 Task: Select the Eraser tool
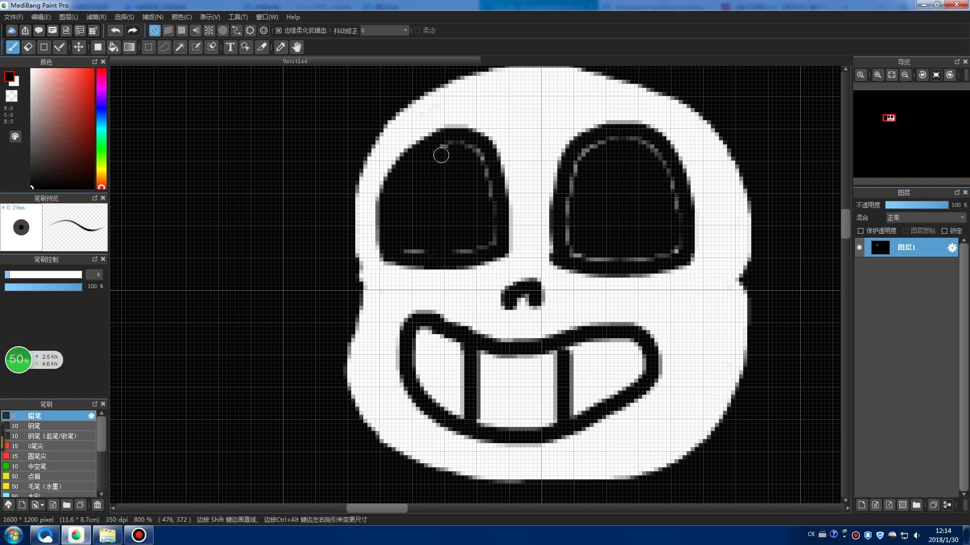28,47
